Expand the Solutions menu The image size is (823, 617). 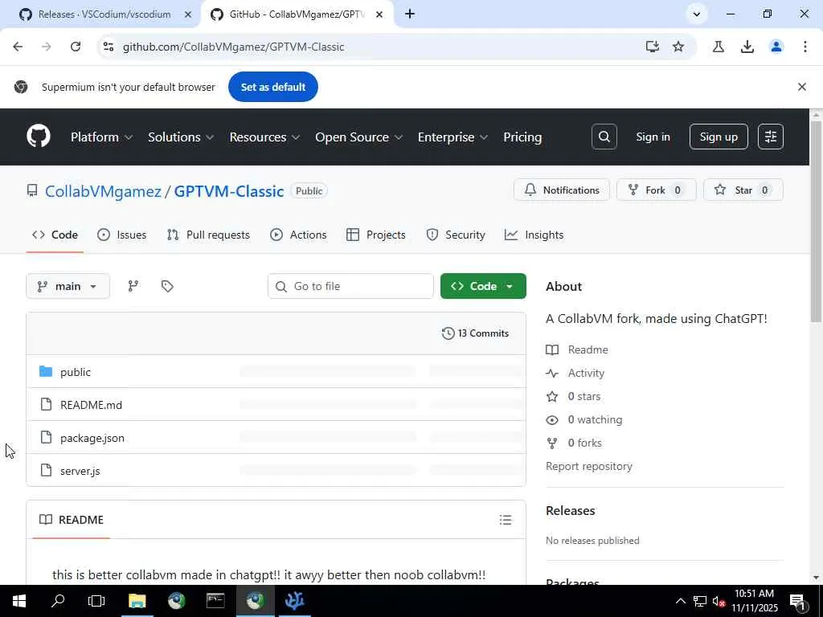(x=181, y=137)
